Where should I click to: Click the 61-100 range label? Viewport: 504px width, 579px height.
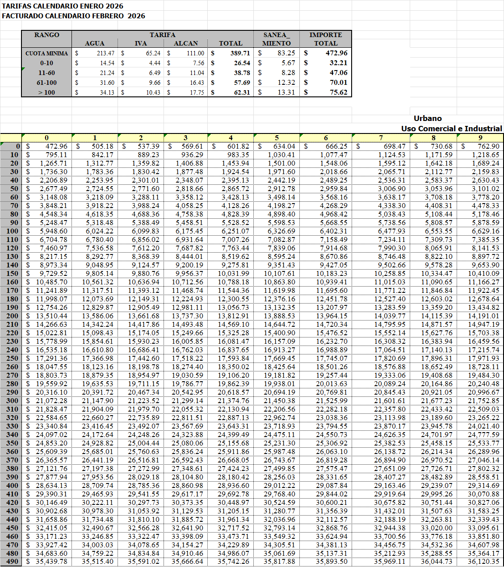click(46, 83)
